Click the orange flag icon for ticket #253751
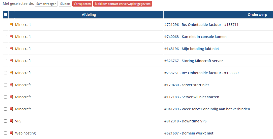 (11, 73)
